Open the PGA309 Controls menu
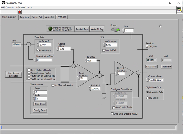The image size is (183, 134). [x=24, y=7]
